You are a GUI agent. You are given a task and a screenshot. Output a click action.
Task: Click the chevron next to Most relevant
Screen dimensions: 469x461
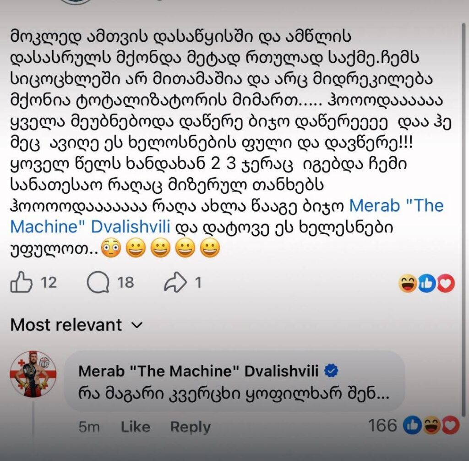click(137, 325)
